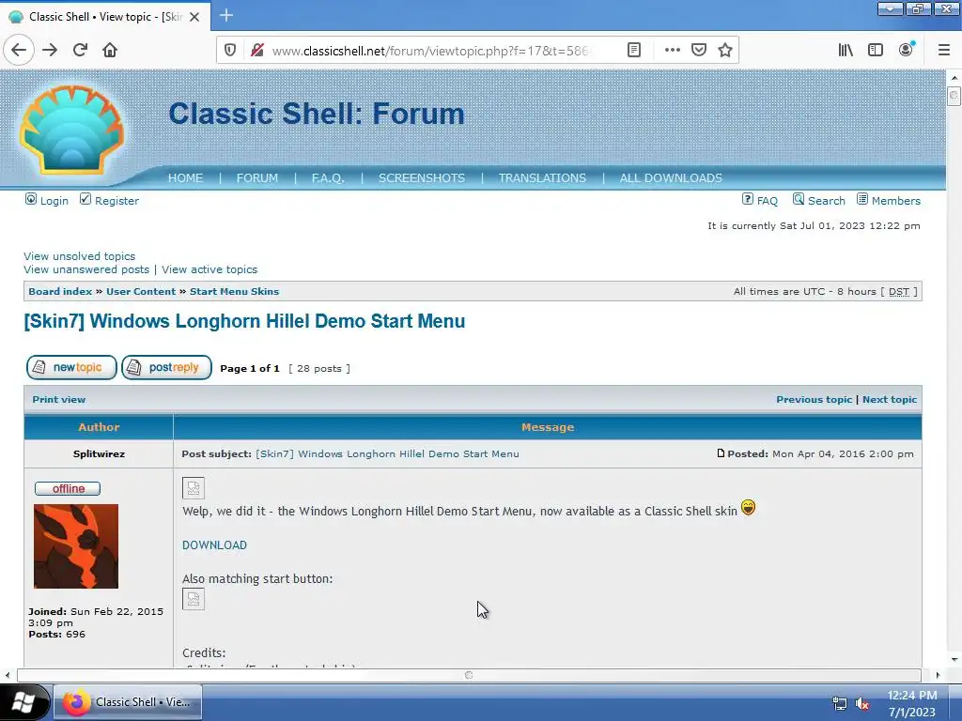Select the Firefox taskbar button
This screenshot has height=721, width=962.
(x=128, y=702)
